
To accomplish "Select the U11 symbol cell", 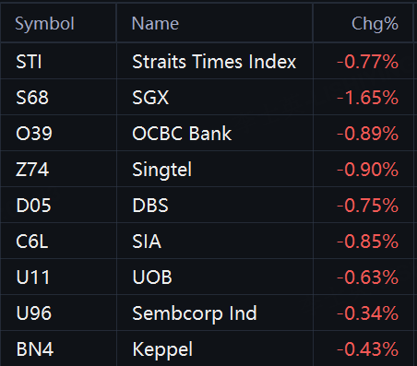I will (x=32, y=277).
